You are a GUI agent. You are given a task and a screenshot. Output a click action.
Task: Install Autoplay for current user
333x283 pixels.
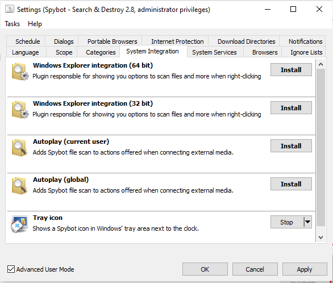tap(291, 146)
